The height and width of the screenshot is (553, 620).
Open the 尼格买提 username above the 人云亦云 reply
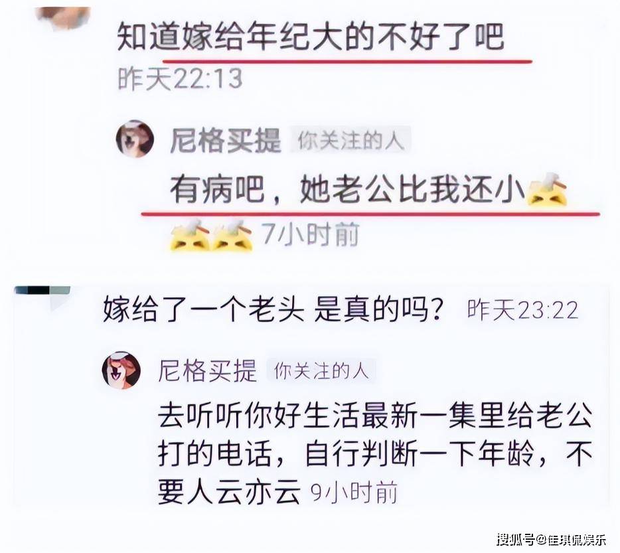tap(208, 370)
